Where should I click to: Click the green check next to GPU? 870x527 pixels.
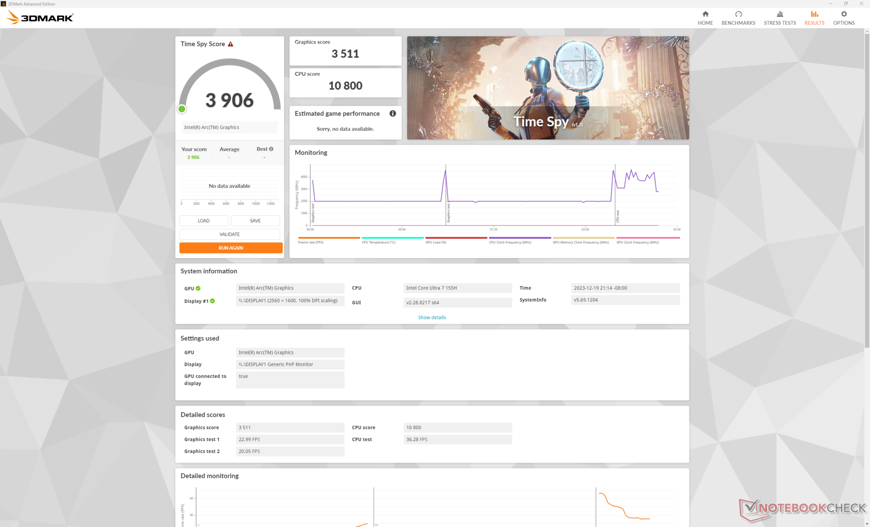(x=198, y=288)
